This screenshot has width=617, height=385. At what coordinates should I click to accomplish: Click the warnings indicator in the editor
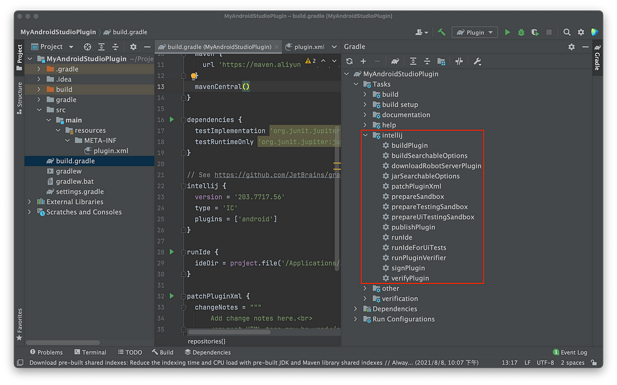point(310,61)
